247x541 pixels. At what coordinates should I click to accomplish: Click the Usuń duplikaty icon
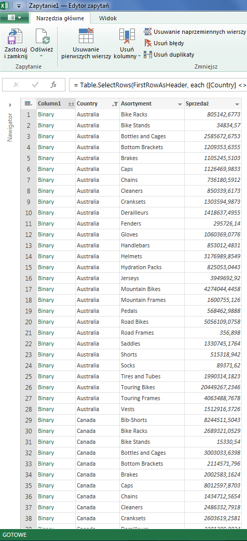click(148, 55)
